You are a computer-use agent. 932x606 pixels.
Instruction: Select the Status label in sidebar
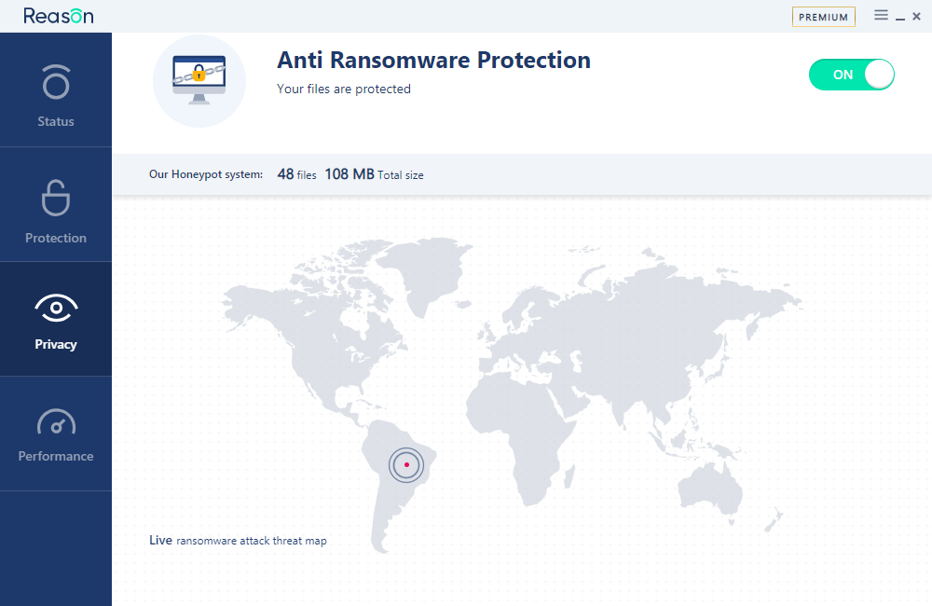coord(56,121)
